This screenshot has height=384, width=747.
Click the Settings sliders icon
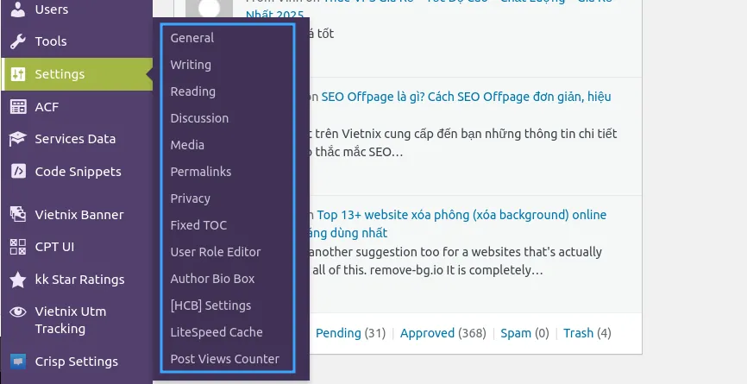pyautogui.click(x=17, y=74)
